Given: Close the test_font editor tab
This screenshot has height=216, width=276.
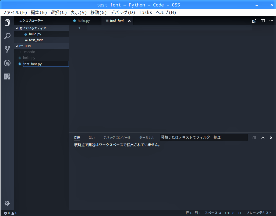Looking at the screenshot, I should coord(129,21).
